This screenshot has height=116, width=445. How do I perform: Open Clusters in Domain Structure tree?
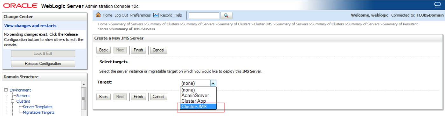[23, 101]
